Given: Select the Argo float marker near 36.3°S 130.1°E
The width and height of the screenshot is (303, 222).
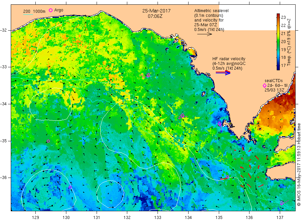Looking at the screenshot, I should click(70, 187).
